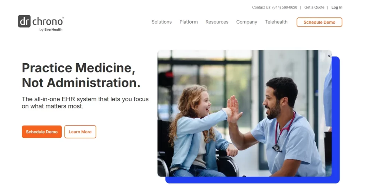The height and width of the screenshot is (192, 378).
Task: Expand the Company navigation menu
Action: pyautogui.click(x=247, y=22)
